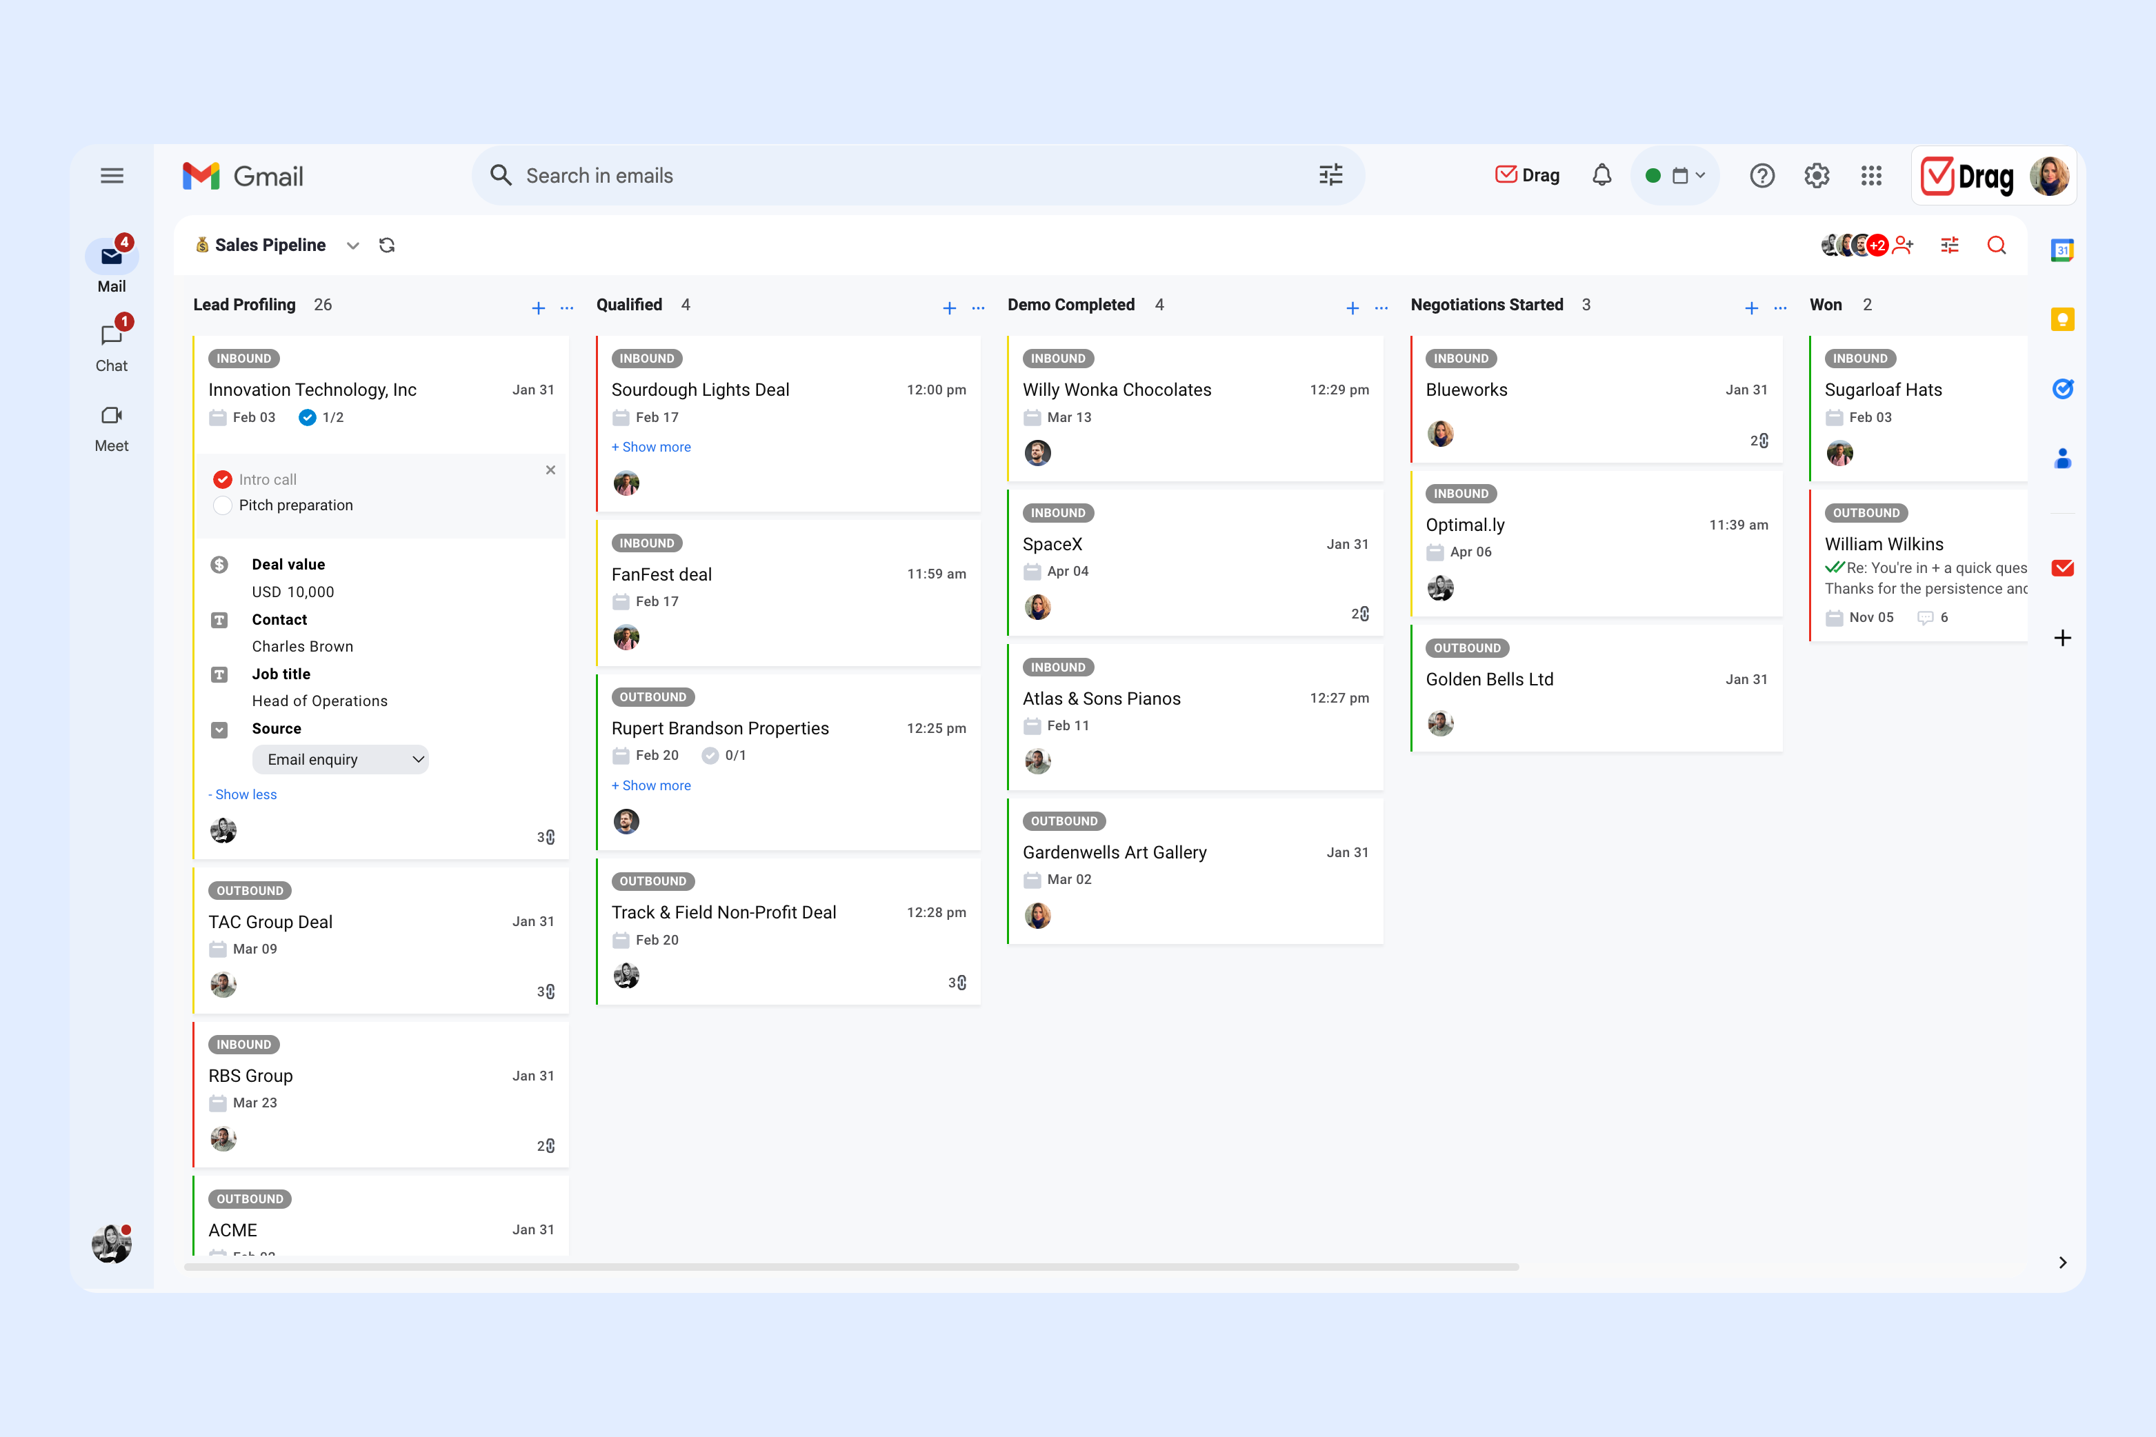Search the board with red magnifier
Image resolution: width=2156 pixels, height=1437 pixels.
point(1997,245)
